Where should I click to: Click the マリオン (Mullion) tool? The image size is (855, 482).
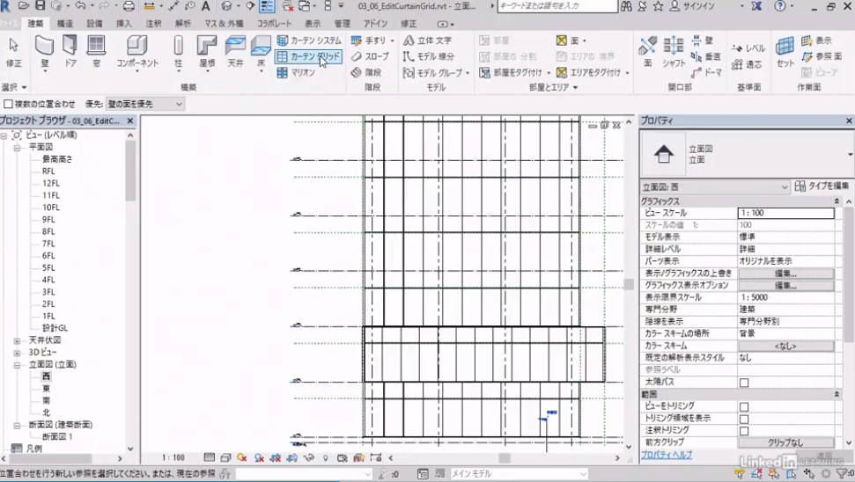pos(297,73)
